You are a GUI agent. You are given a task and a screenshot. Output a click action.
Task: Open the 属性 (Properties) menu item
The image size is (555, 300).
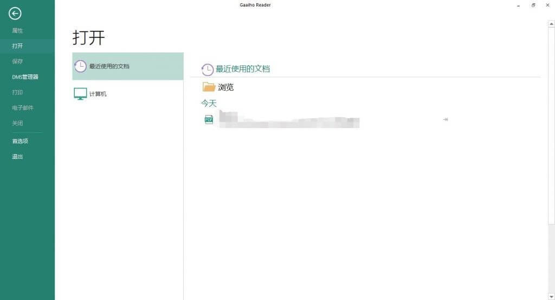(17, 30)
